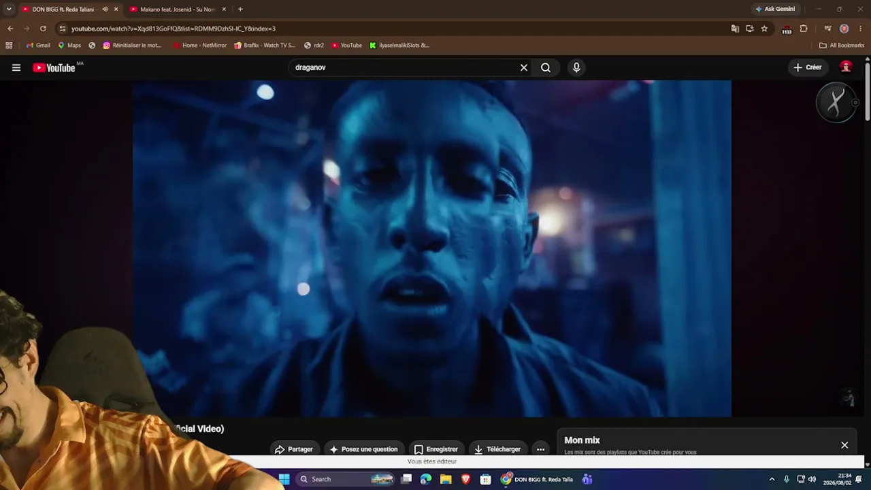This screenshot has width=871, height=490.
Task: Open Posez une question assistant
Action: 363,449
